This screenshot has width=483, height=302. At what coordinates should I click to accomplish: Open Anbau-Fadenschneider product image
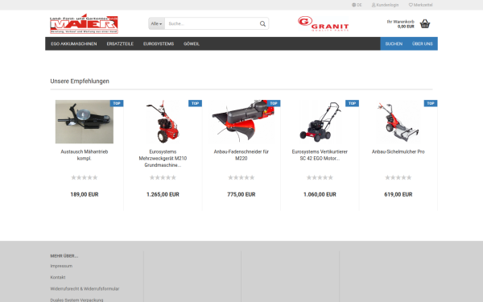tap(242, 122)
